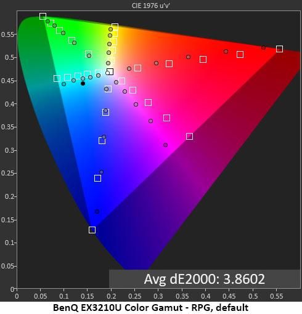The image size is (302, 314).
Task: Click the green primary target square marker
Action: click(43, 16)
